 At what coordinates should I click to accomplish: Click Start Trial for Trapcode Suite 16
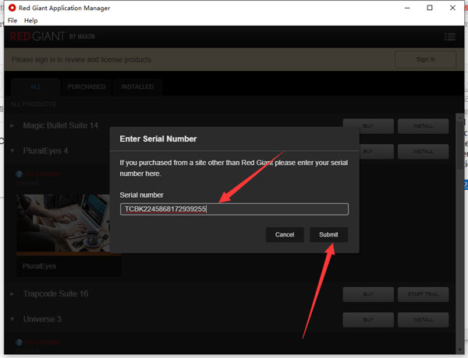[423, 294]
